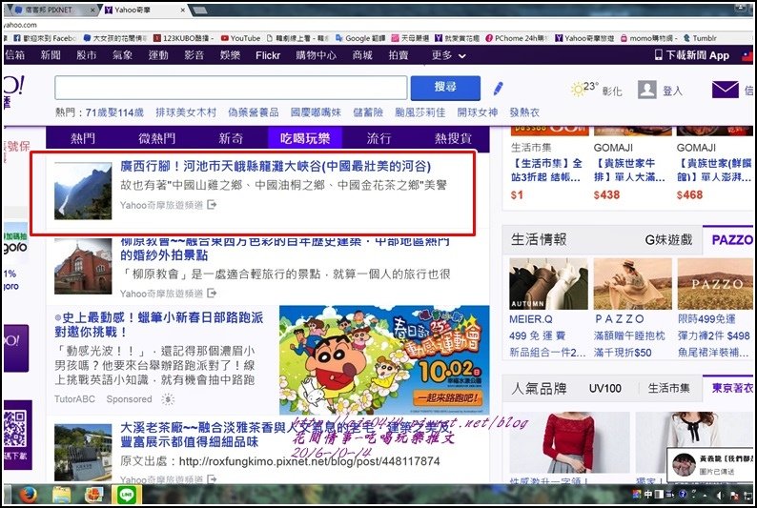
Task: Open the $468 GOMAJI deal
Action: point(714,170)
